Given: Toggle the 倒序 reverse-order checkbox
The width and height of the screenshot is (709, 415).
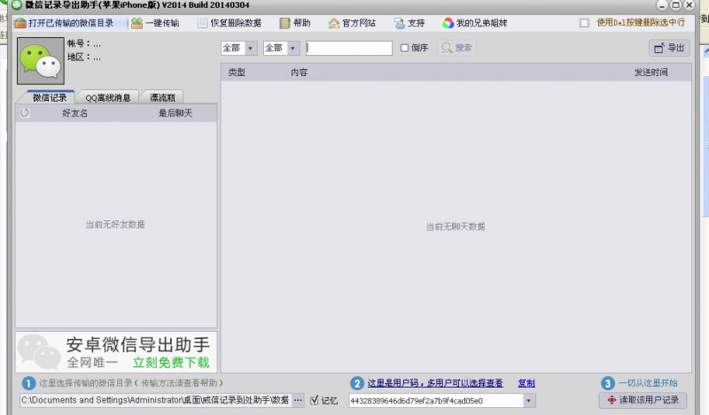Looking at the screenshot, I should [x=405, y=48].
